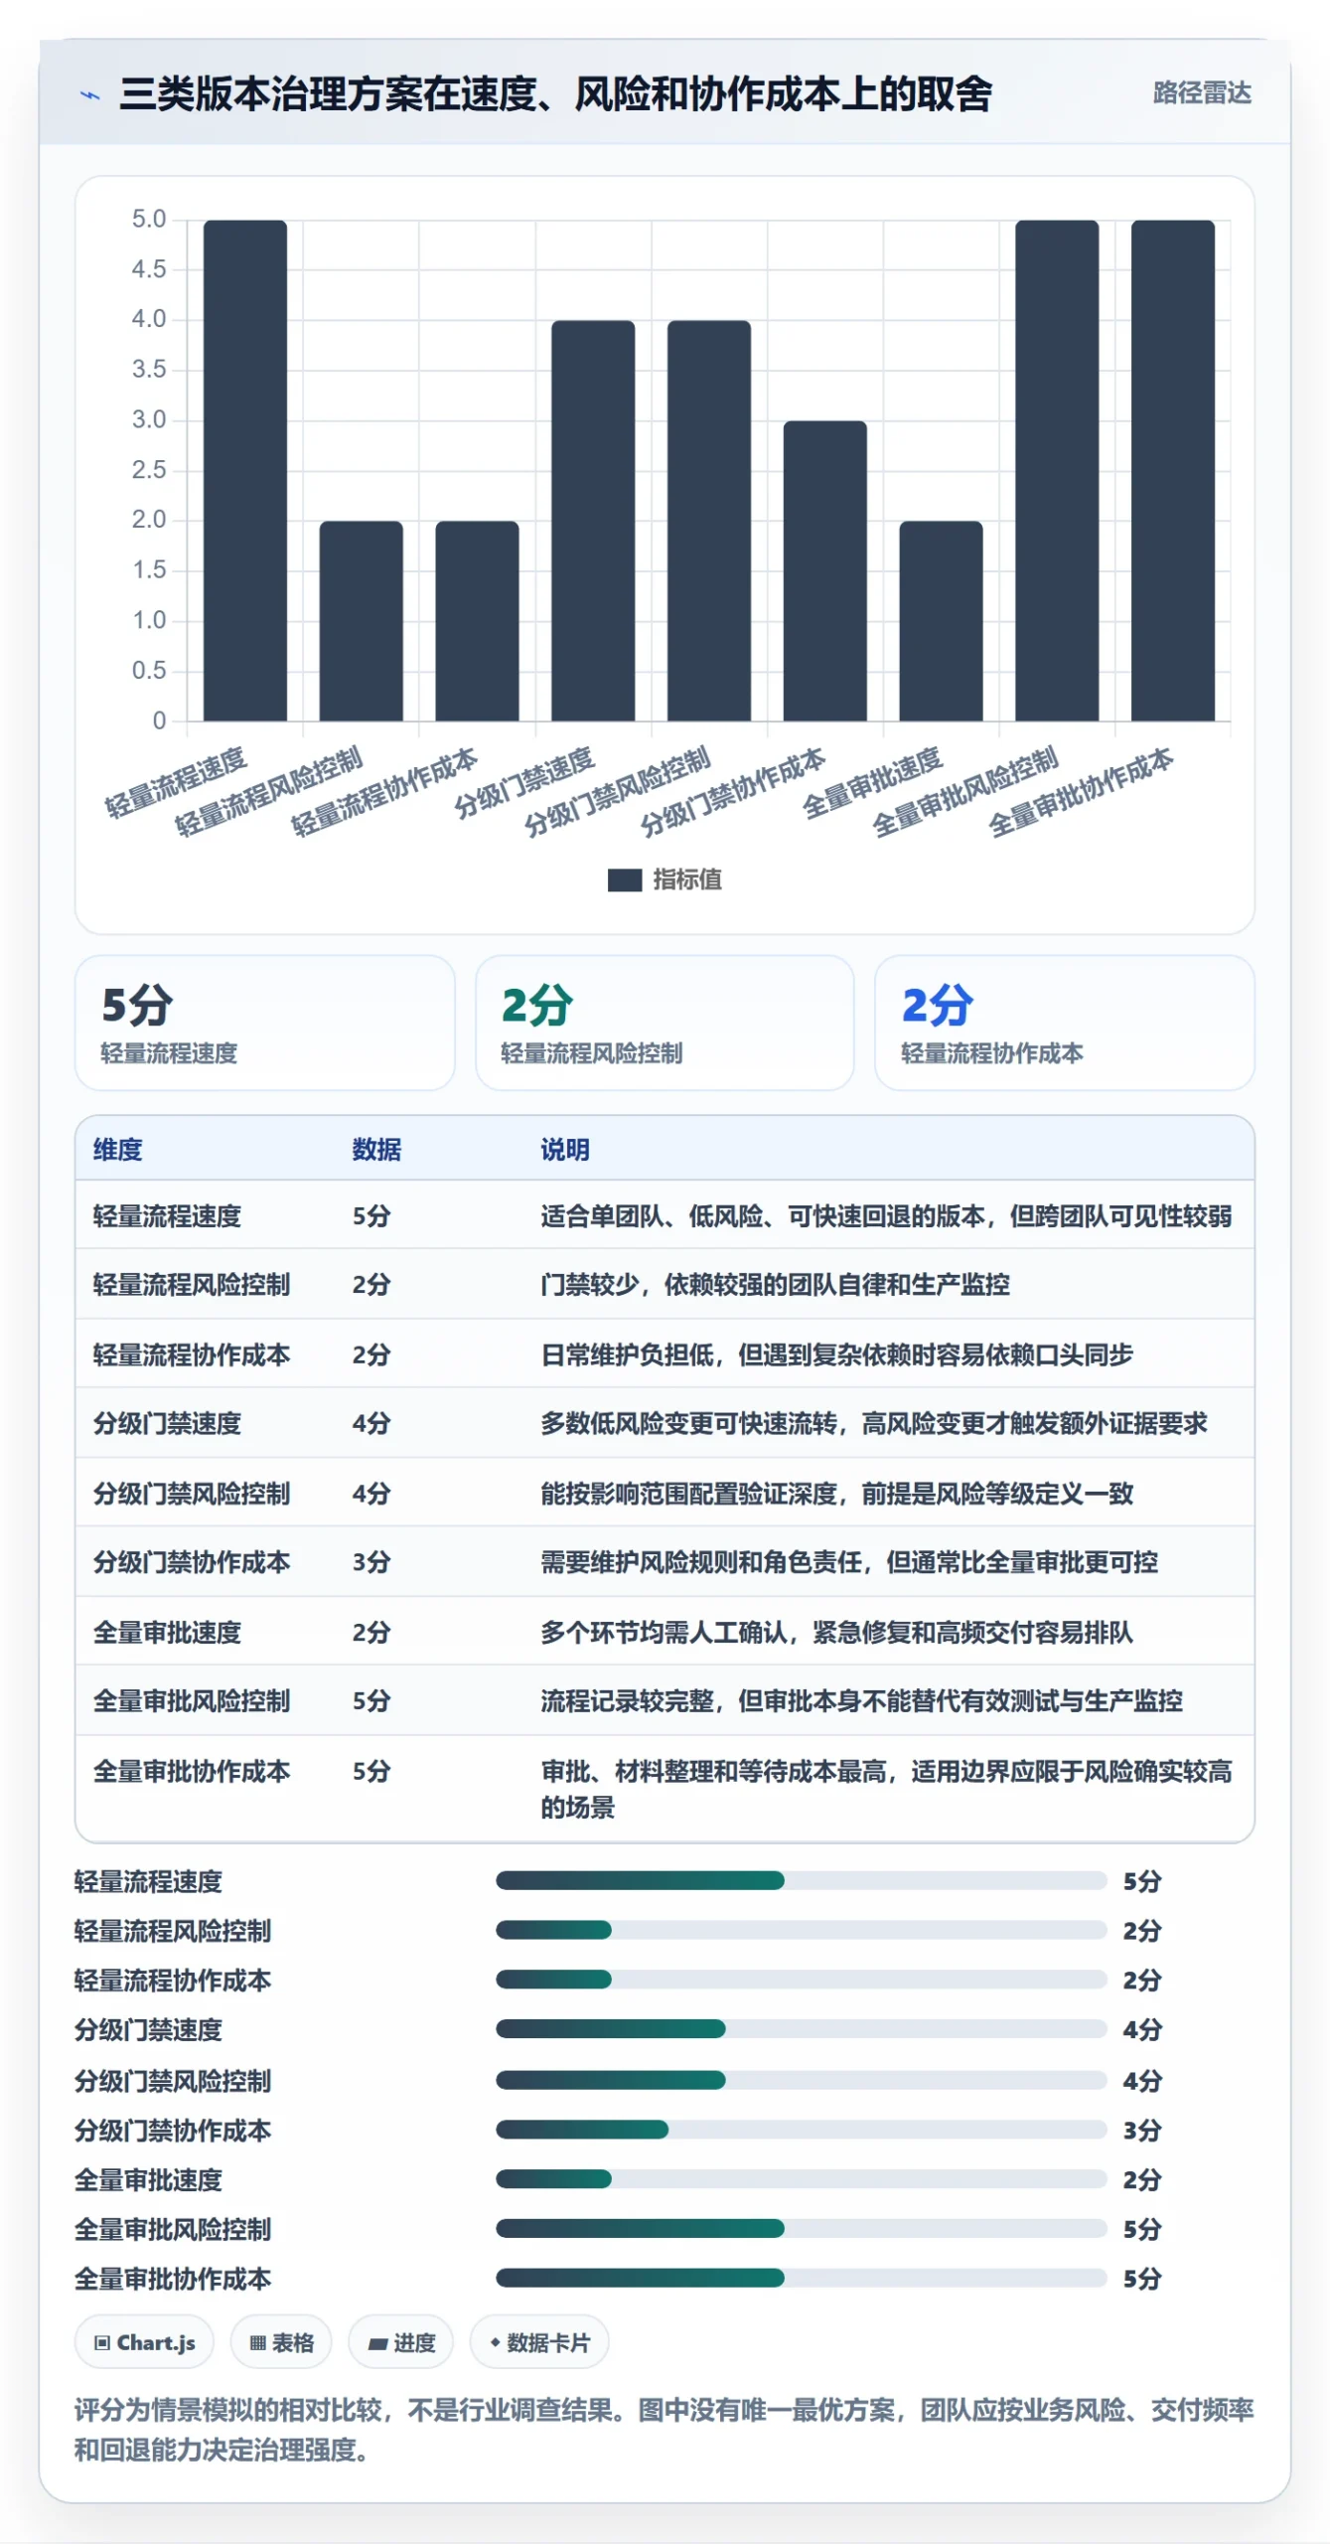Click the description starting with 多个环节均需人工确认
Screen dimensions: 1330x2544
coord(836,1632)
